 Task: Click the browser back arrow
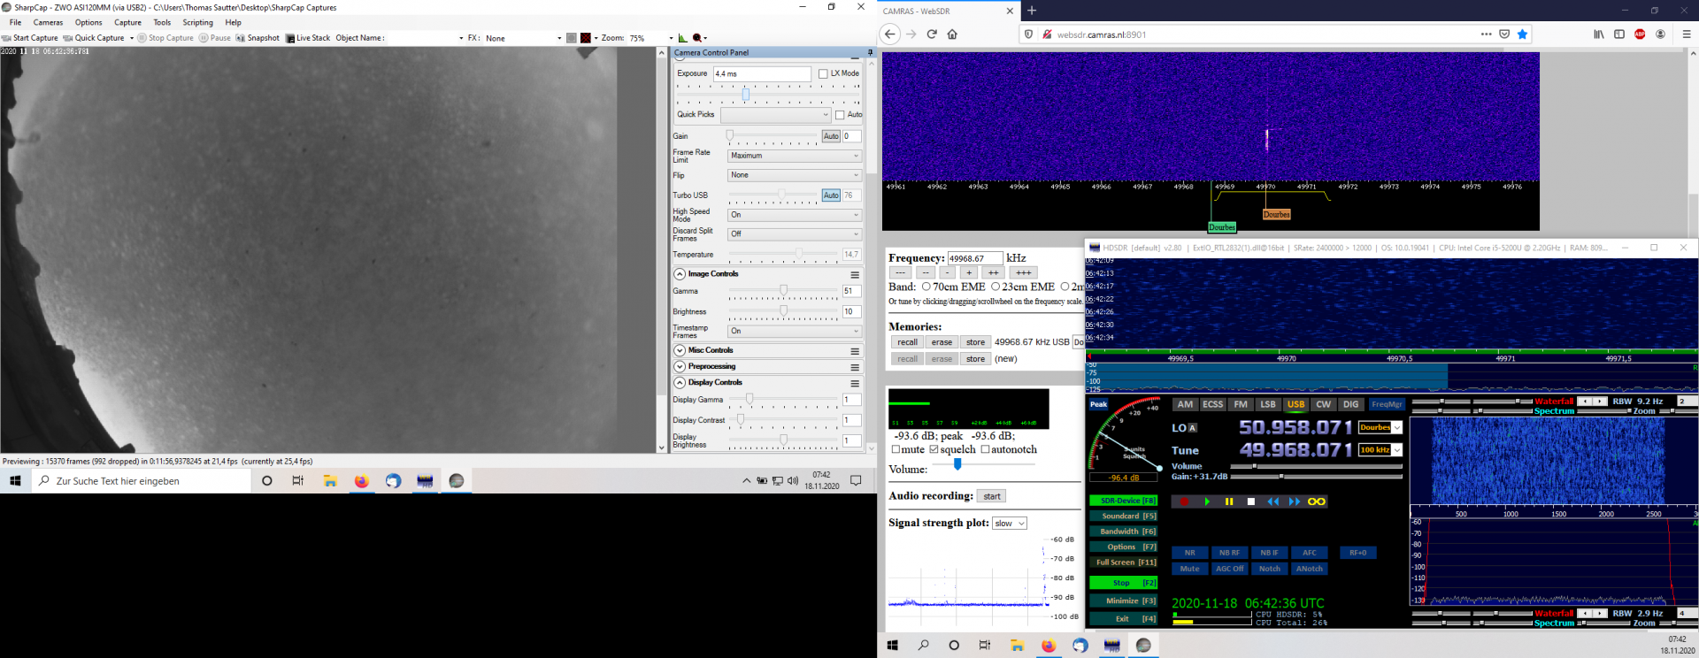pos(890,34)
